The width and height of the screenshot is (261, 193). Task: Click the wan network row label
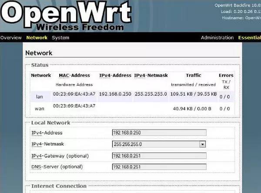pyautogui.click(x=40, y=109)
